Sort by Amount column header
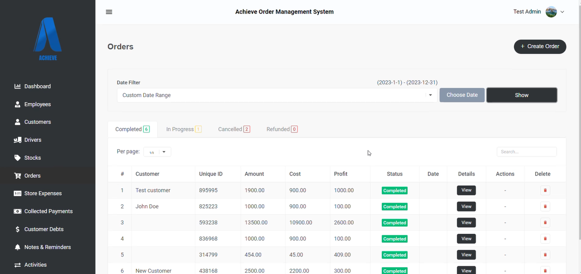The width and height of the screenshot is (581, 274). (x=254, y=174)
